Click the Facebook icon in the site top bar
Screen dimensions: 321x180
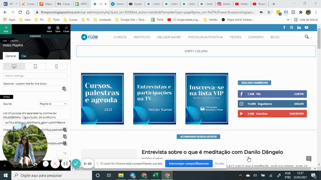284,27
